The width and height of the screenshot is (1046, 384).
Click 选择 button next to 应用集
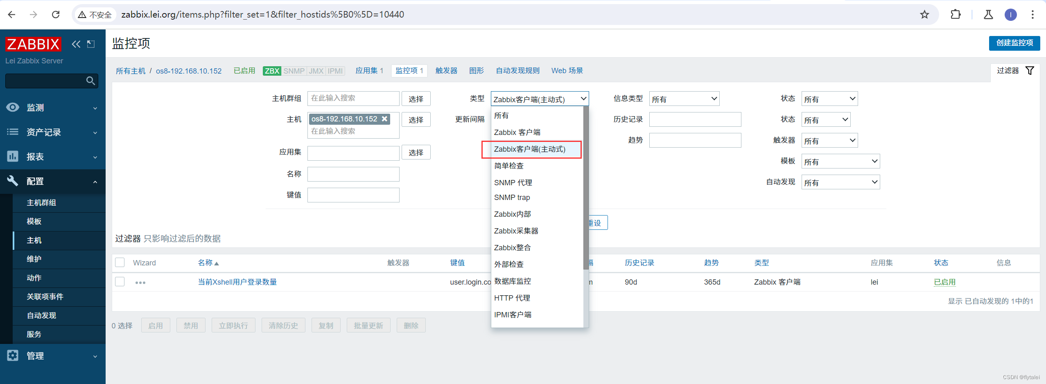click(x=416, y=153)
